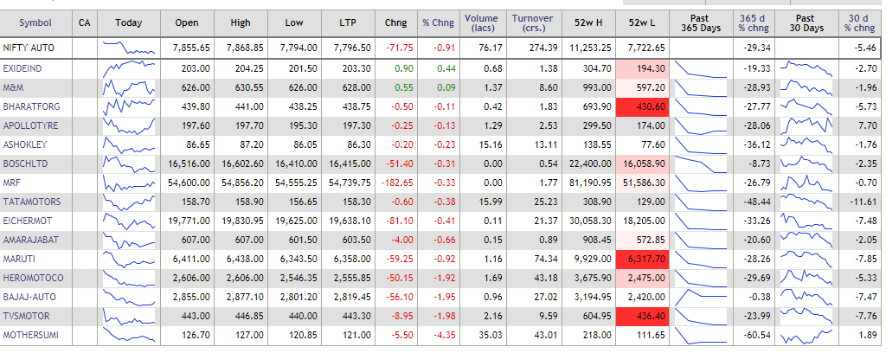Sort by the LTP column header
This screenshot has height=353, width=886.
(351, 21)
